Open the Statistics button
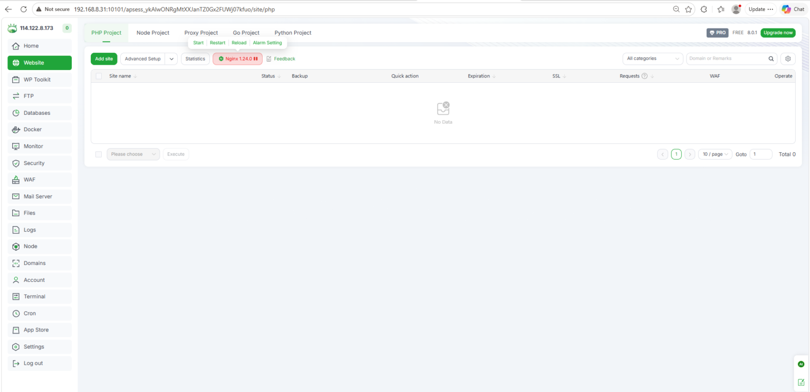 pos(195,59)
